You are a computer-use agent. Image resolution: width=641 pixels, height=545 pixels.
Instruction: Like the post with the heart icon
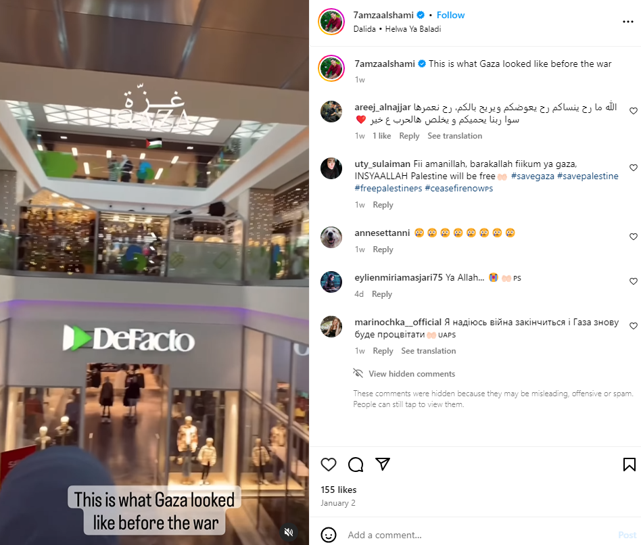328,465
